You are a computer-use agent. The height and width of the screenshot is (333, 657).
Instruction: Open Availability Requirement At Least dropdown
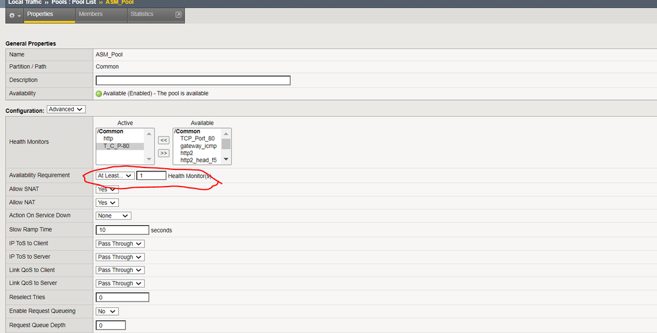115,176
